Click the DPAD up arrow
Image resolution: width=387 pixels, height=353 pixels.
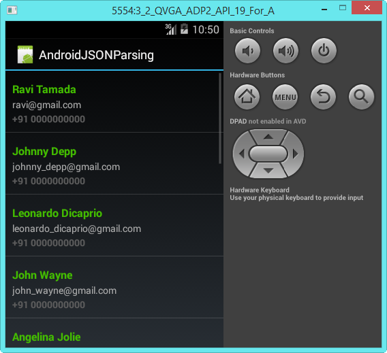point(268,137)
